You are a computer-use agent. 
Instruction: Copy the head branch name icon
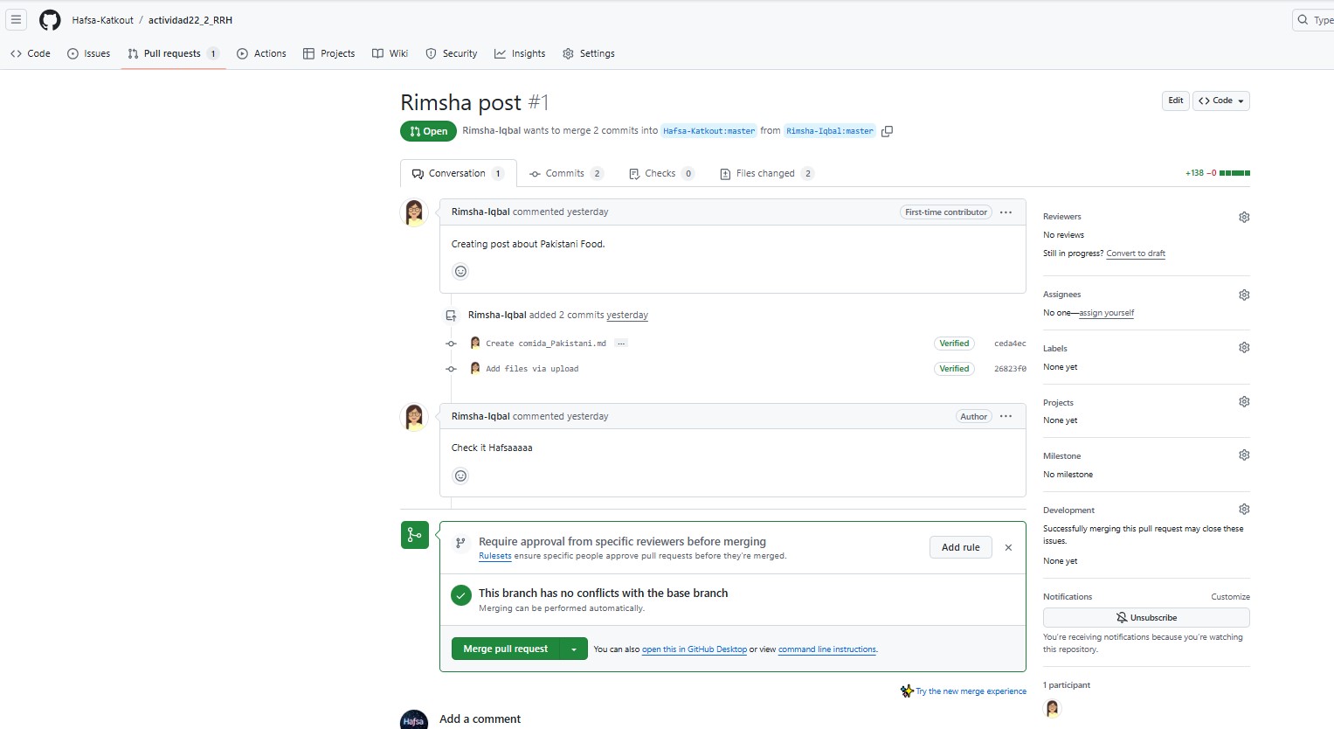pos(887,131)
